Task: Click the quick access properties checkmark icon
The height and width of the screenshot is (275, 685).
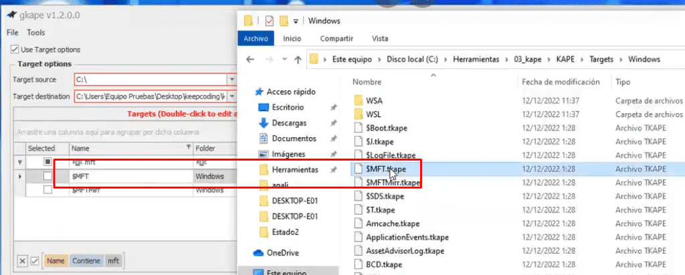Action: (x=270, y=21)
